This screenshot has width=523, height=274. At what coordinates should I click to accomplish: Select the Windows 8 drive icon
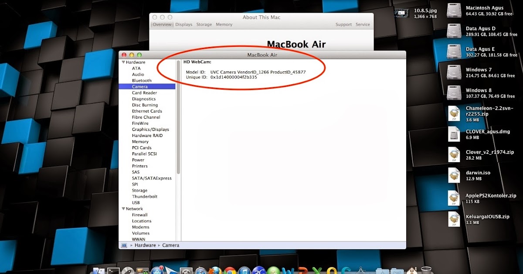pos(454,93)
